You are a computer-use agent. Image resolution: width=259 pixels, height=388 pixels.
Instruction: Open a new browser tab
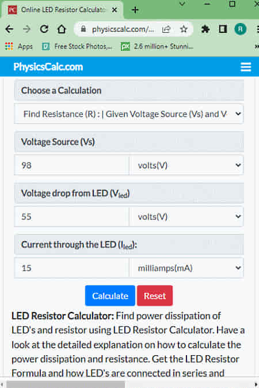135,10
